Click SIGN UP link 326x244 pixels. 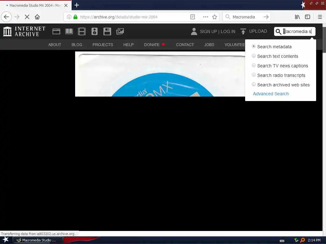click(208, 31)
